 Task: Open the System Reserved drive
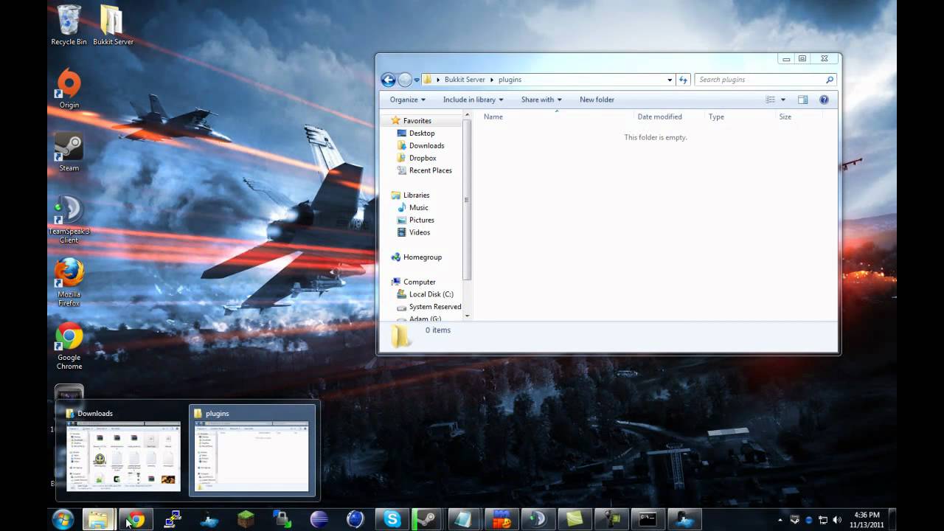[435, 307]
